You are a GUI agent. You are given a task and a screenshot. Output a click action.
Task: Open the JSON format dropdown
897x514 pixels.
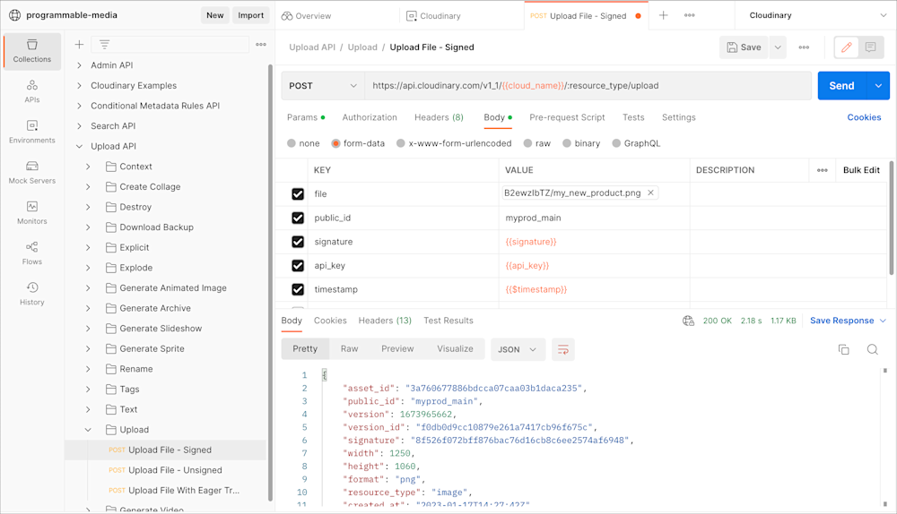coord(518,349)
